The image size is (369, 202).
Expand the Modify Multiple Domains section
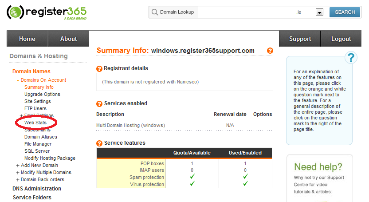coord(18,173)
